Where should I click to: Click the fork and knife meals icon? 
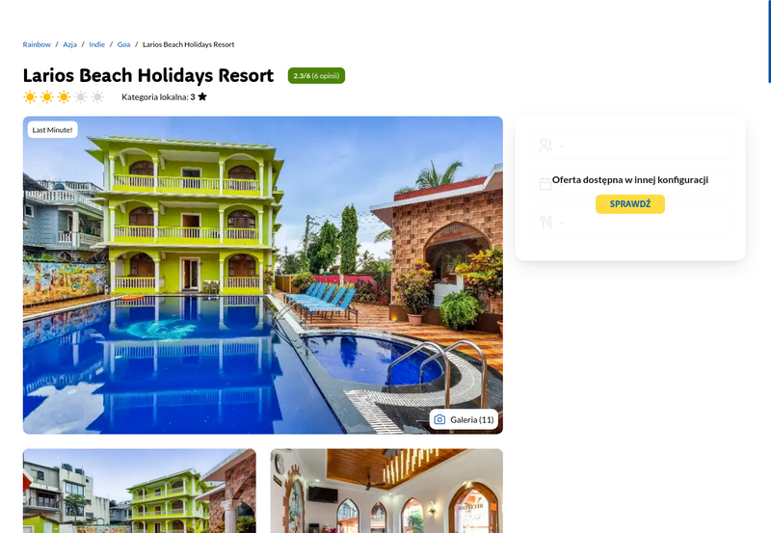(x=545, y=223)
